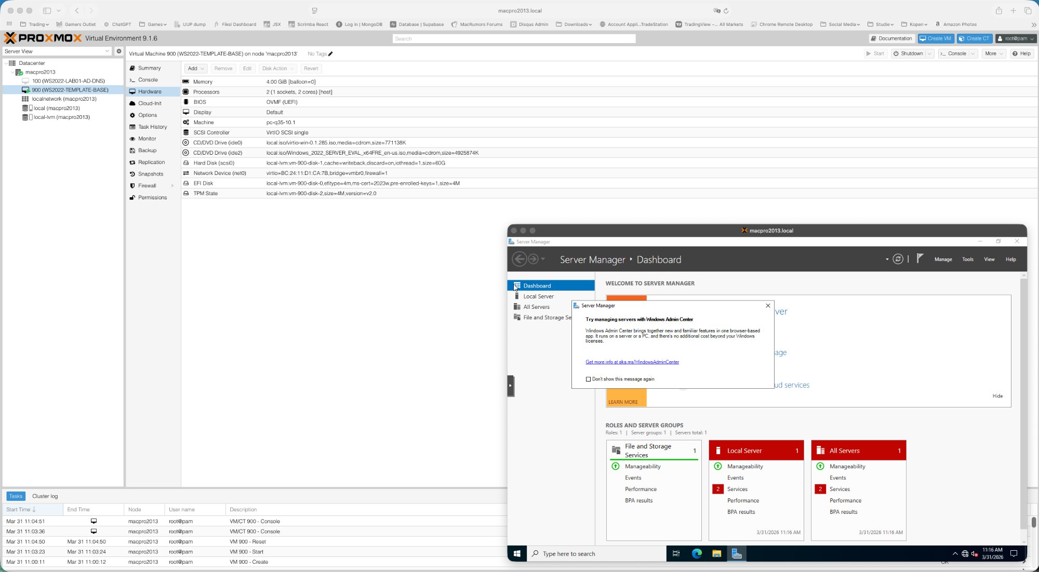Click the notifications flag in Server Manager

(920, 259)
